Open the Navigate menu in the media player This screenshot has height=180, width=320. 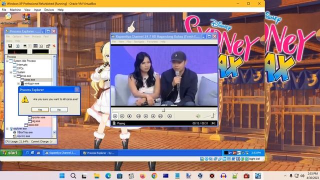pos(139,41)
